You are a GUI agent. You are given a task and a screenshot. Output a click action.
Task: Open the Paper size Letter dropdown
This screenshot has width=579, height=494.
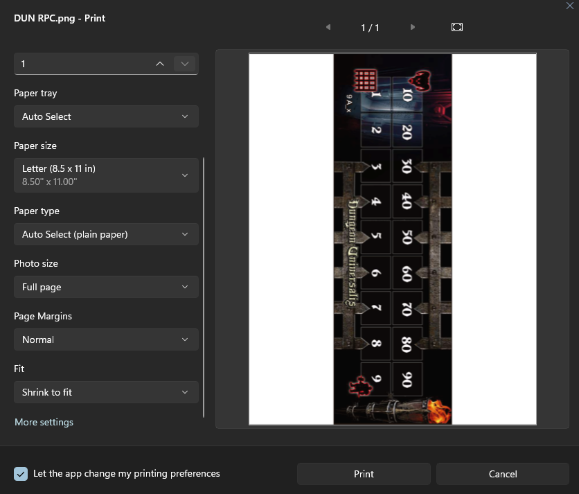106,175
